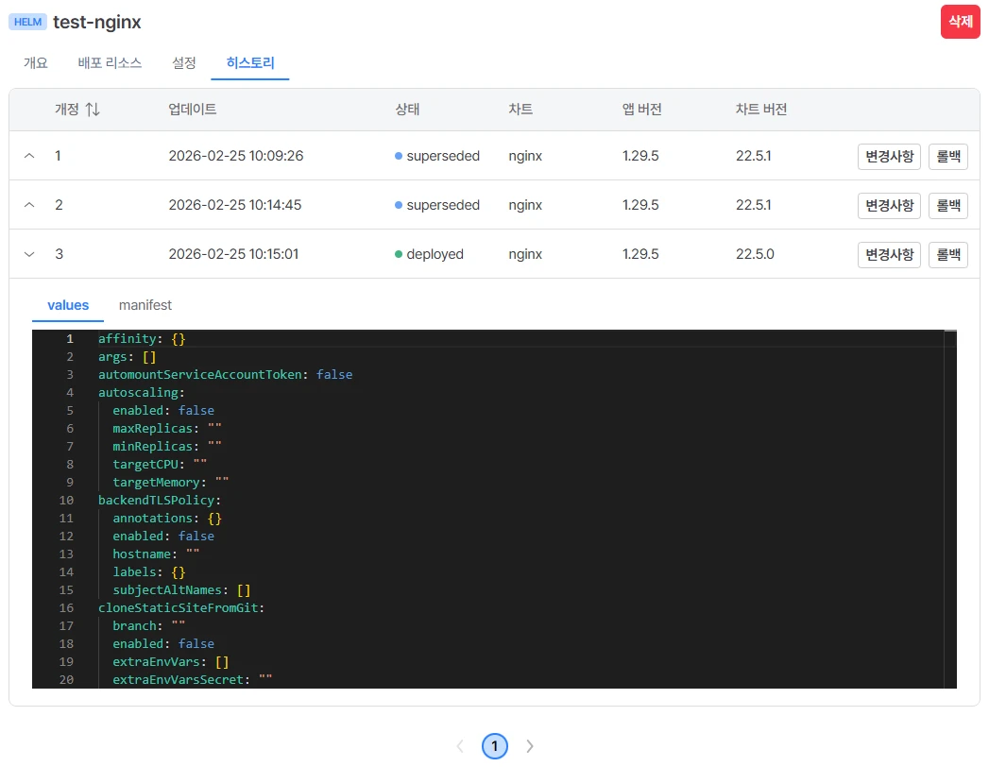
Task: Click the code editor's vertical scrollbar
Action: [950, 508]
